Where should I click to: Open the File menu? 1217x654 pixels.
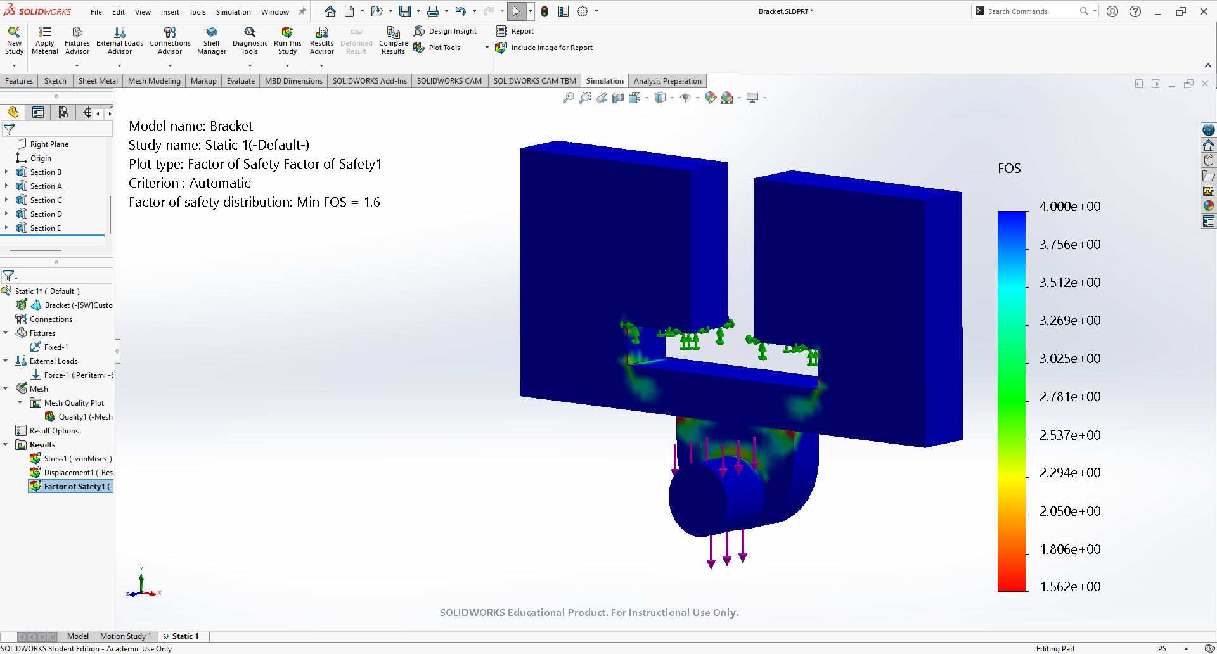(x=96, y=12)
